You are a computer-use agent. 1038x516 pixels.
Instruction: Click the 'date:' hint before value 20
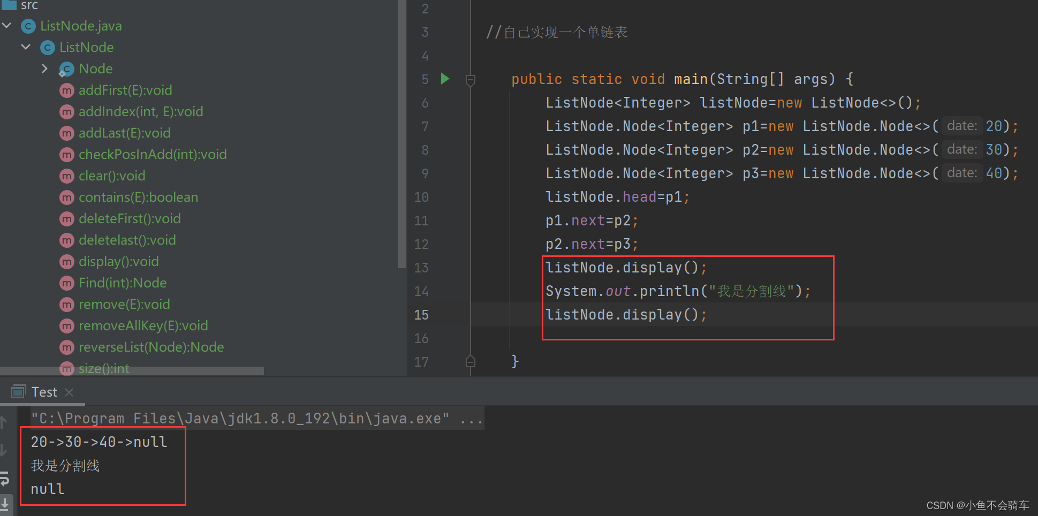pos(962,126)
